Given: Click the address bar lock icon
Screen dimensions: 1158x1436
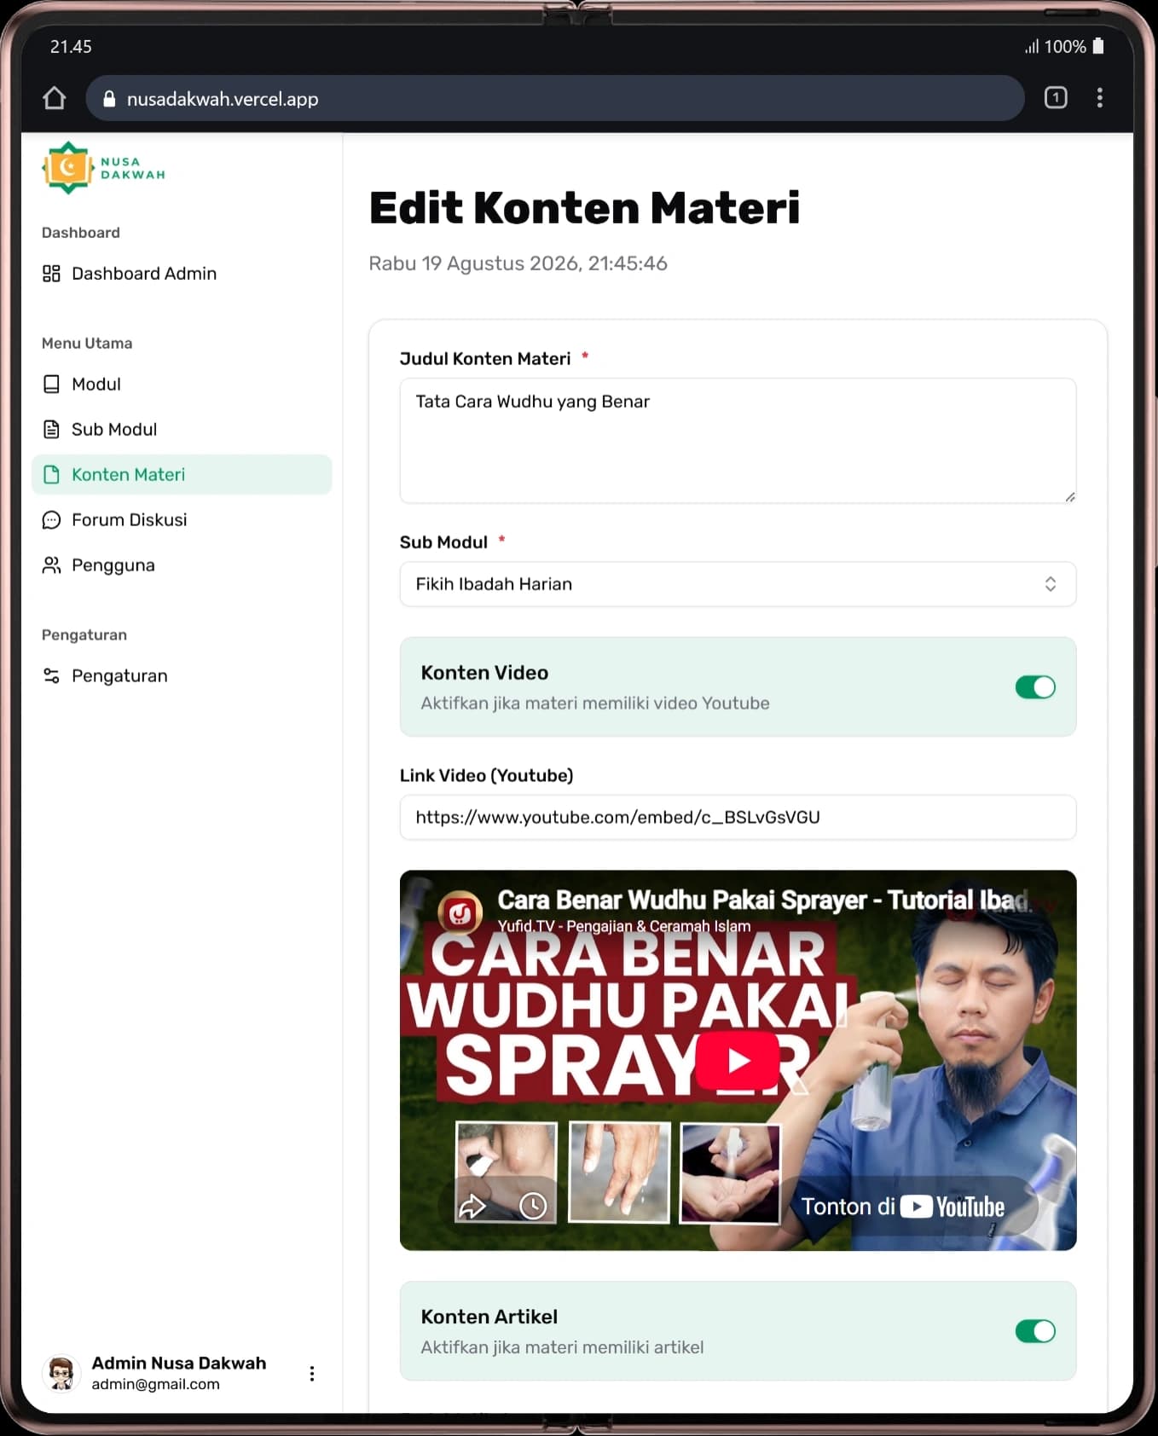Looking at the screenshot, I should 109,99.
